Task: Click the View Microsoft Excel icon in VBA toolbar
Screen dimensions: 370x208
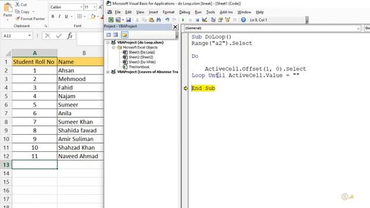Action: (111, 20)
